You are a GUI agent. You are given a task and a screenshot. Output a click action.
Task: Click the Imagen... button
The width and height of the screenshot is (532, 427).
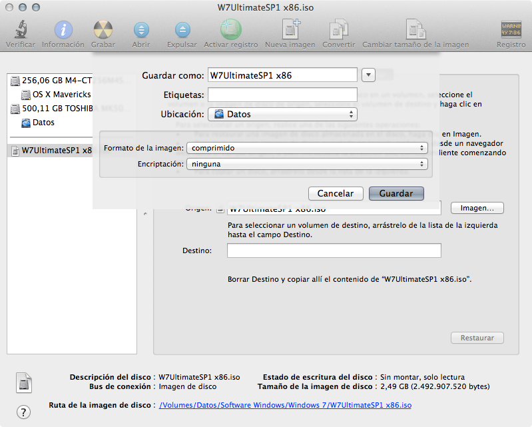tap(477, 208)
